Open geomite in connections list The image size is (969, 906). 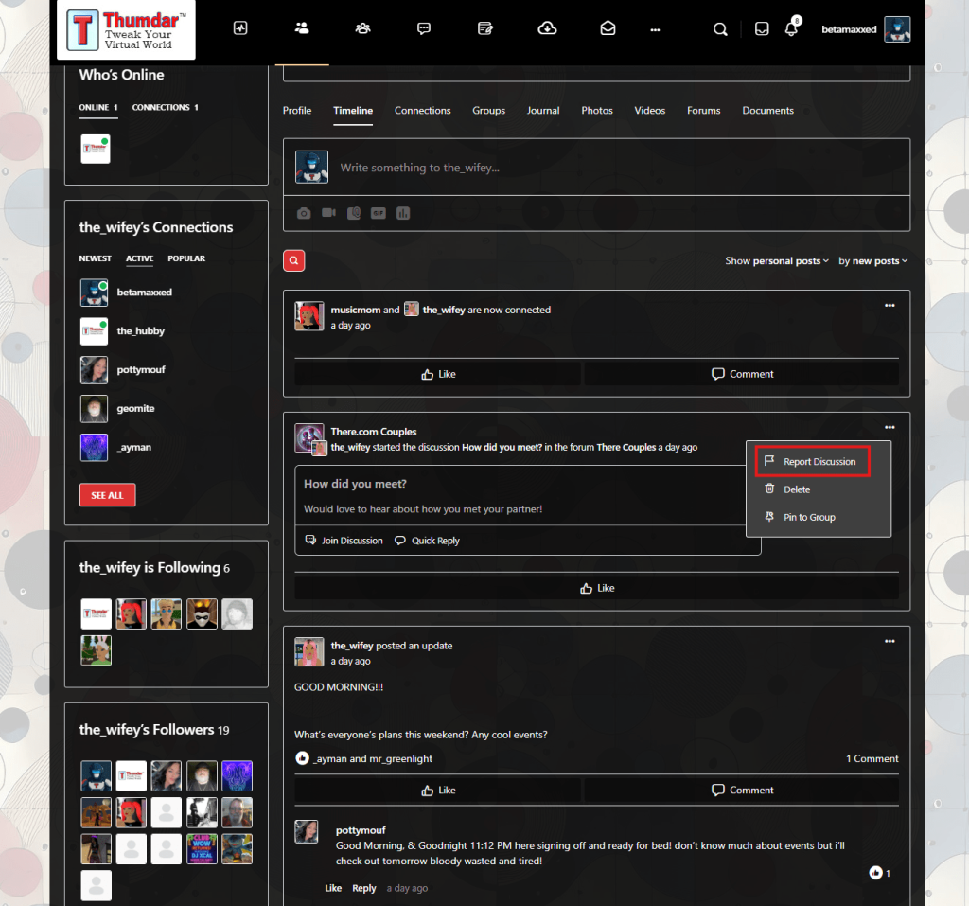136,409
